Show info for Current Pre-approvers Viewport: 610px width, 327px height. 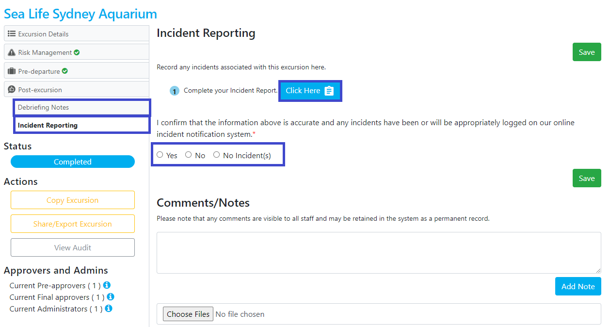pos(107,285)
